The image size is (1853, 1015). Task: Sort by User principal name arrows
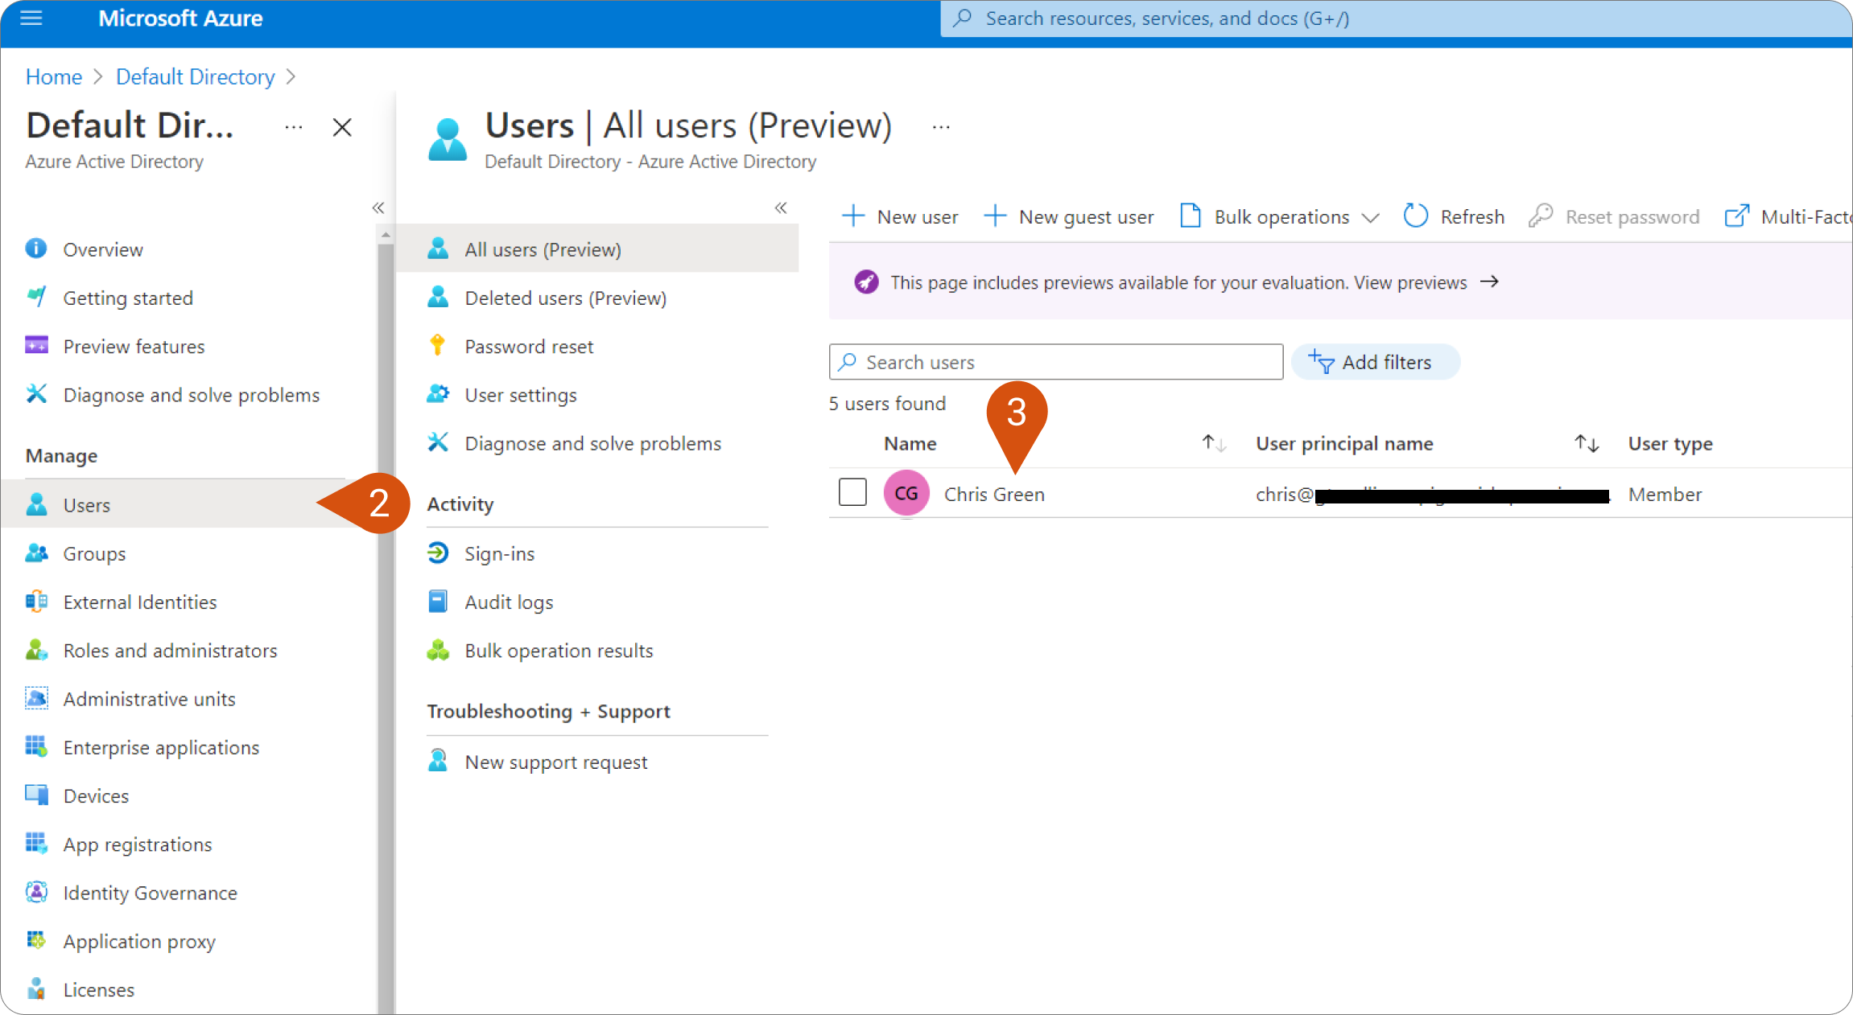point(1586,443)
